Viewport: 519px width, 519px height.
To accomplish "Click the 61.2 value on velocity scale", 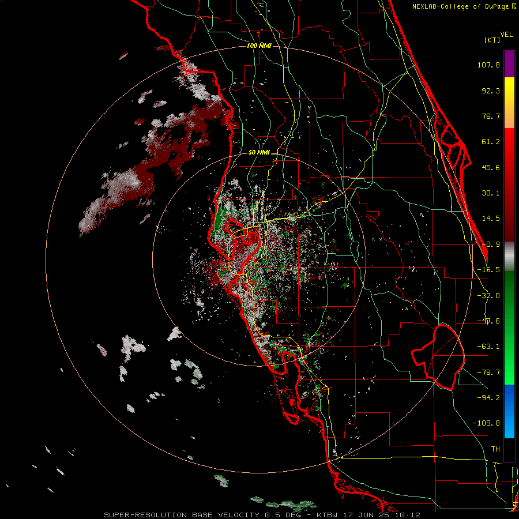I will 491,142.
